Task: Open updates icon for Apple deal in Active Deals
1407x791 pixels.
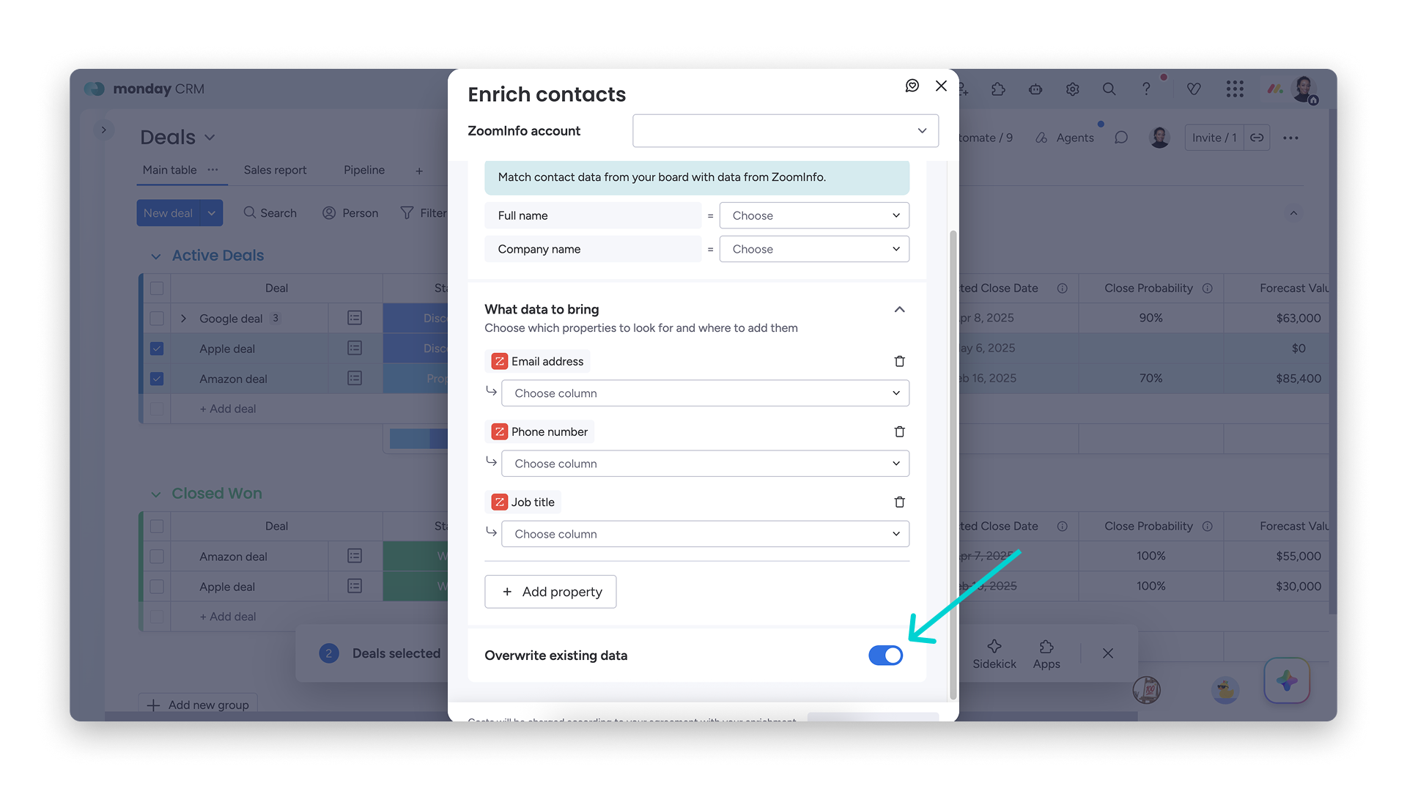Action: coord(355,348)
